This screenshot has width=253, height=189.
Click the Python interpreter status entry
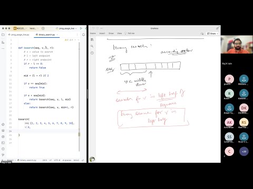[76, 160]
